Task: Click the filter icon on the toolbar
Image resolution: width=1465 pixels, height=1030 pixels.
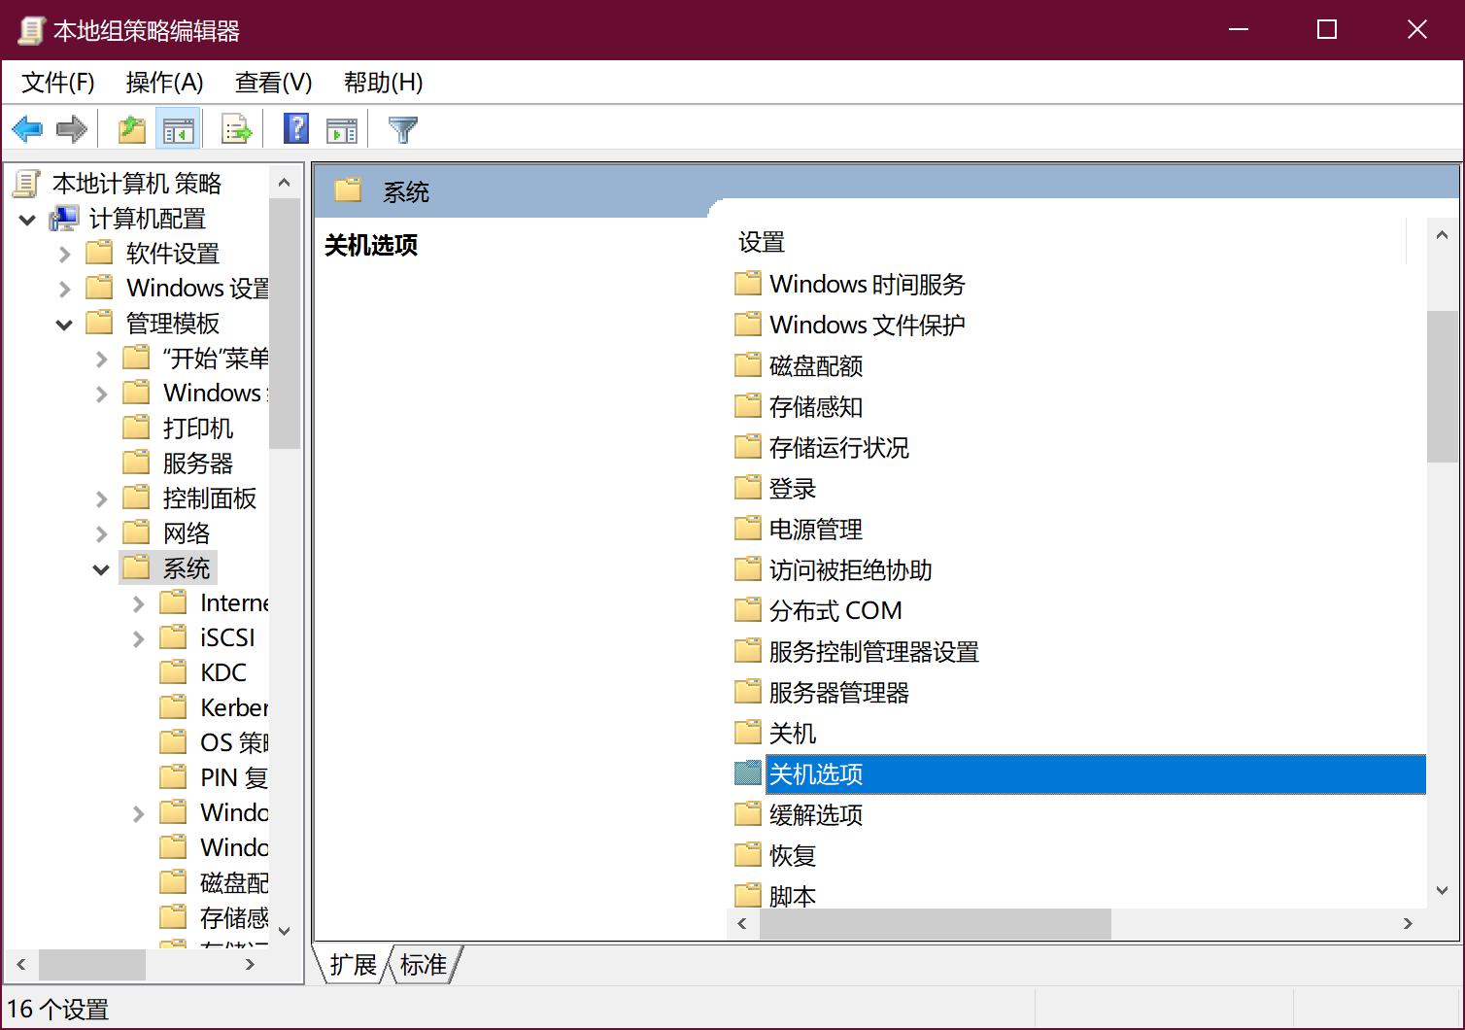Action: (x=402, y=128)
